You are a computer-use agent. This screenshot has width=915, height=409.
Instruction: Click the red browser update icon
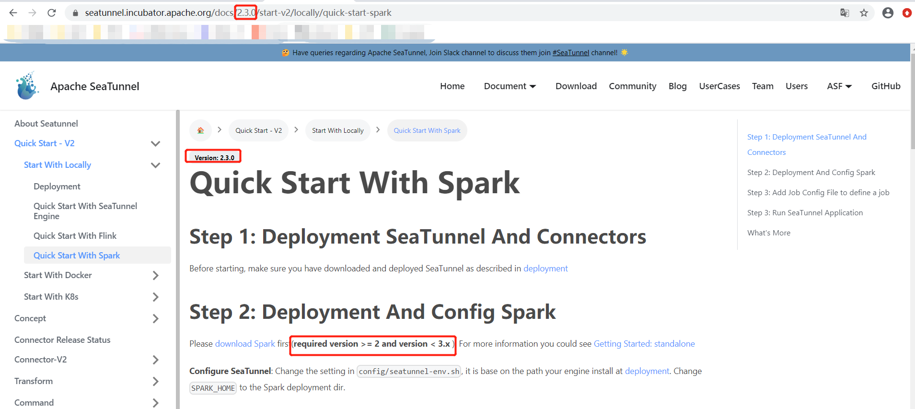click(907, 13)
